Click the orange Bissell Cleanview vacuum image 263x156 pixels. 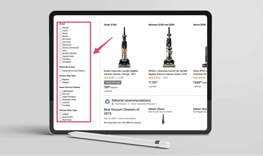[124, 47]
